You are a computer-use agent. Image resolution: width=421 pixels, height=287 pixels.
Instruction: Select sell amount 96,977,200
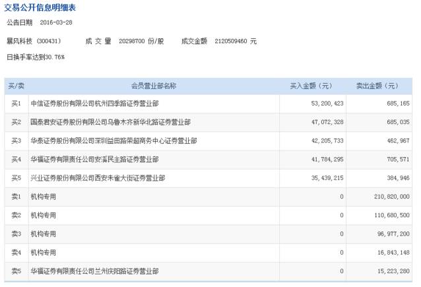coord(393,234)
